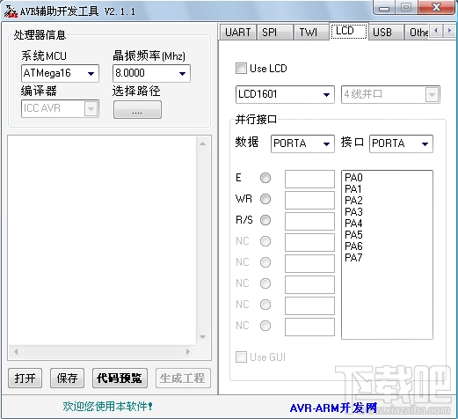Select PA6 in the pin list
The image size is (458, 419).
coord(353,246)
